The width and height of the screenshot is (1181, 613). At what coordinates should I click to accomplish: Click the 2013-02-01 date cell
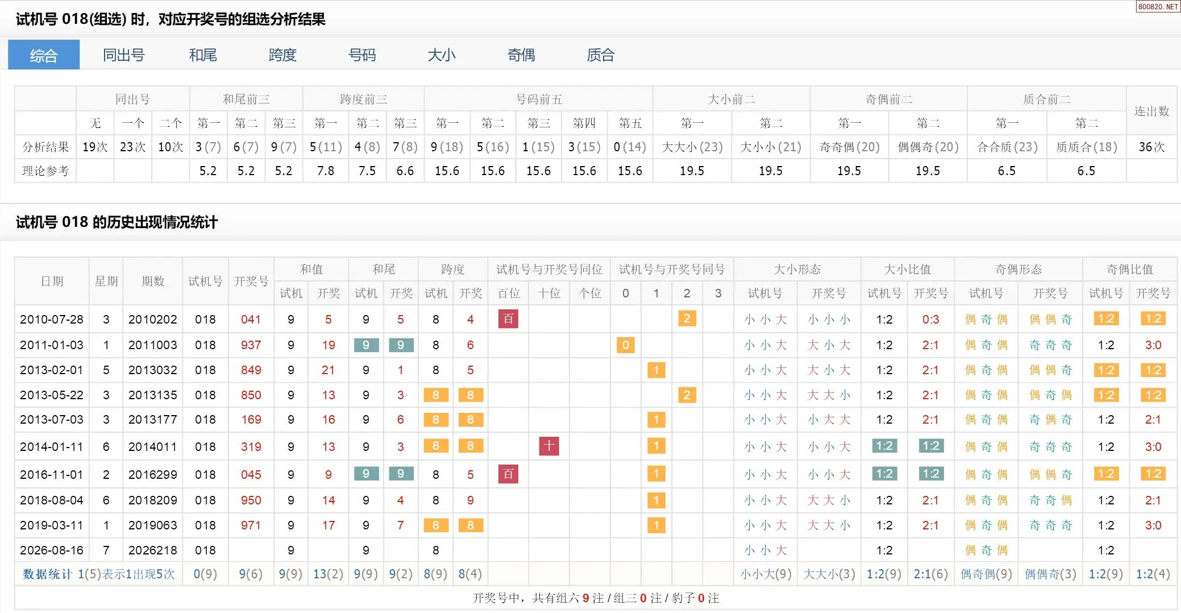(x=52, y=370)
